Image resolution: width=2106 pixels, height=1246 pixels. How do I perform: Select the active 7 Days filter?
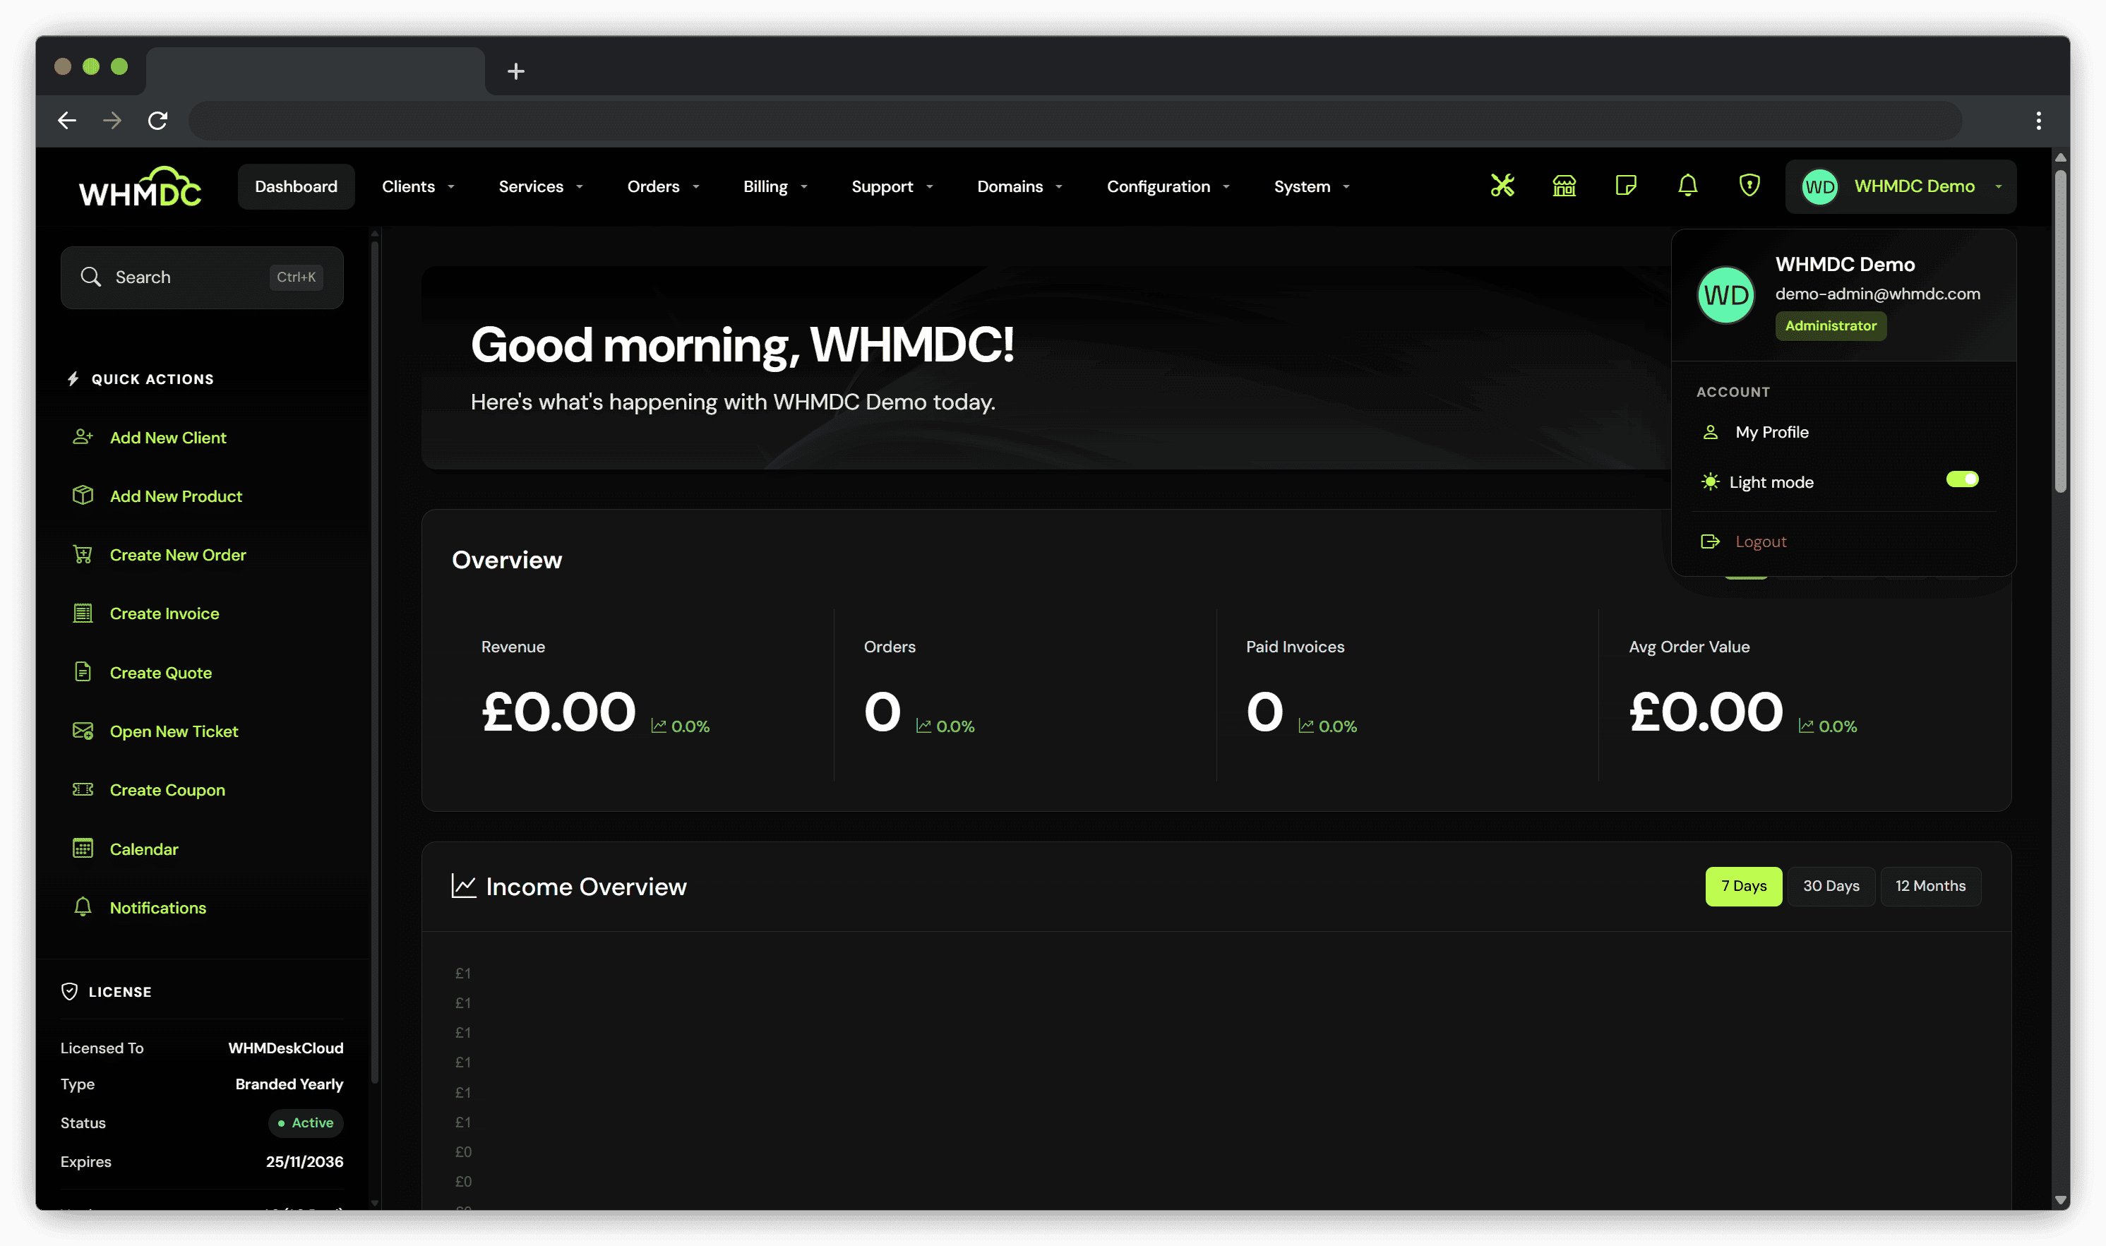click(1743, 886)
